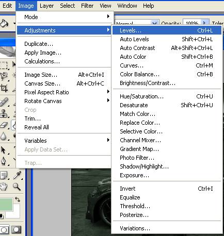The image size is (224, 236).
Task: Click the white background color swatch
Action: (x=17, y=214)
